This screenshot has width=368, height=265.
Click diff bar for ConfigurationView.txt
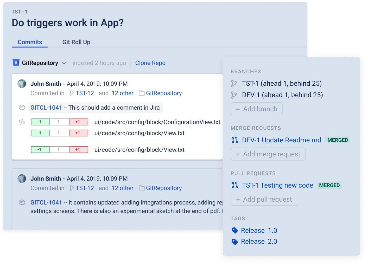(x=59, y=122)
